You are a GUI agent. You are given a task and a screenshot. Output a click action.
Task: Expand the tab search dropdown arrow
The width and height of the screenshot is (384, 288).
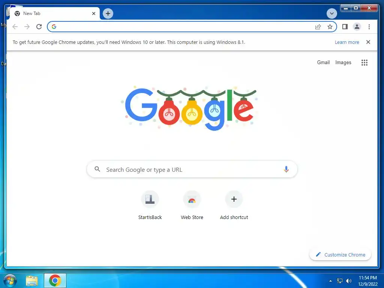click(x=331, y=13)
